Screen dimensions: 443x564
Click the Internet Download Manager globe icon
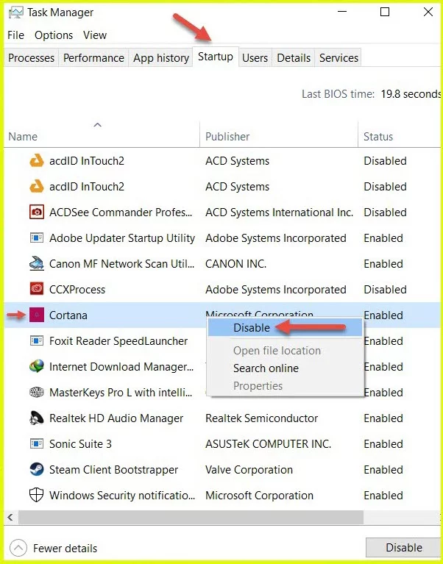36,366
